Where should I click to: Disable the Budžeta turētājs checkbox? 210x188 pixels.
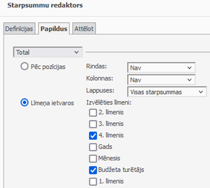[93, 170]
